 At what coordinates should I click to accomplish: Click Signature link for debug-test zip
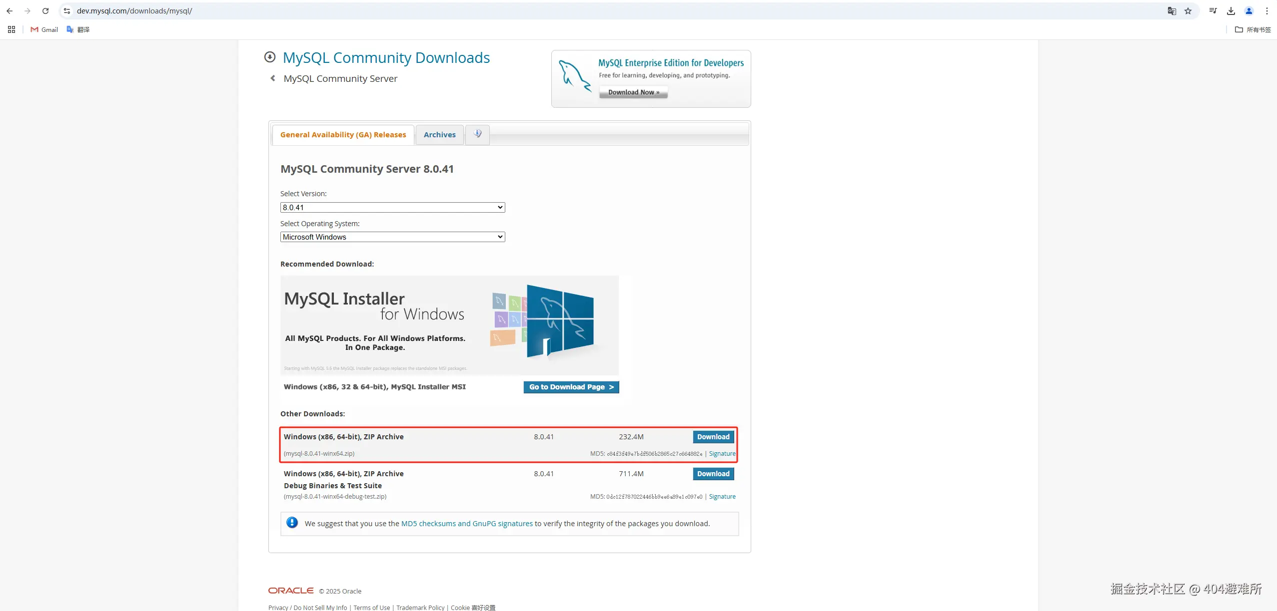tap(722, 497)
